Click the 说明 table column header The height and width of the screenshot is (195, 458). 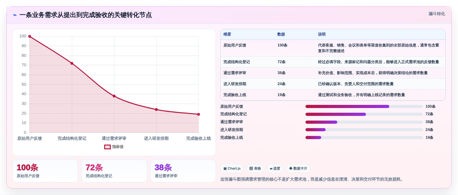322,34
